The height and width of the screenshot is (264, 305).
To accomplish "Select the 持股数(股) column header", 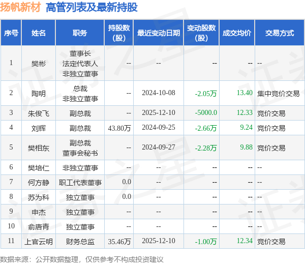I will tap(119, 33).
